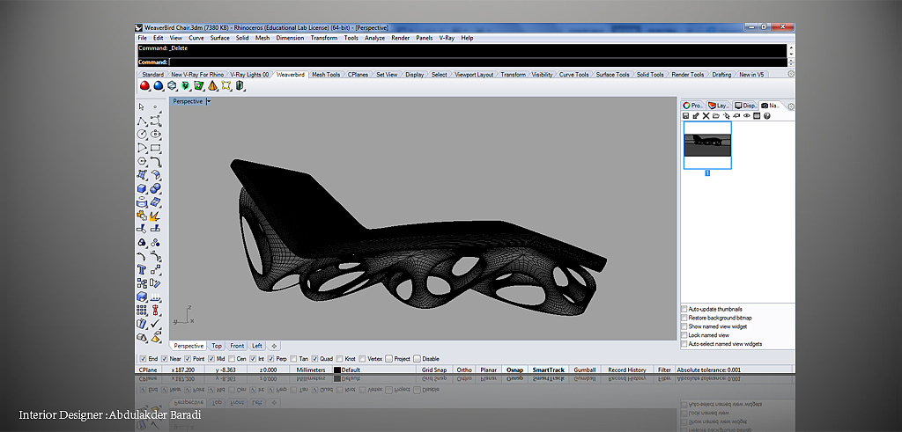Screen dimensions: 902x432
Task: Toggle Gumball in the status bar
Action: [x=584, y=370]
